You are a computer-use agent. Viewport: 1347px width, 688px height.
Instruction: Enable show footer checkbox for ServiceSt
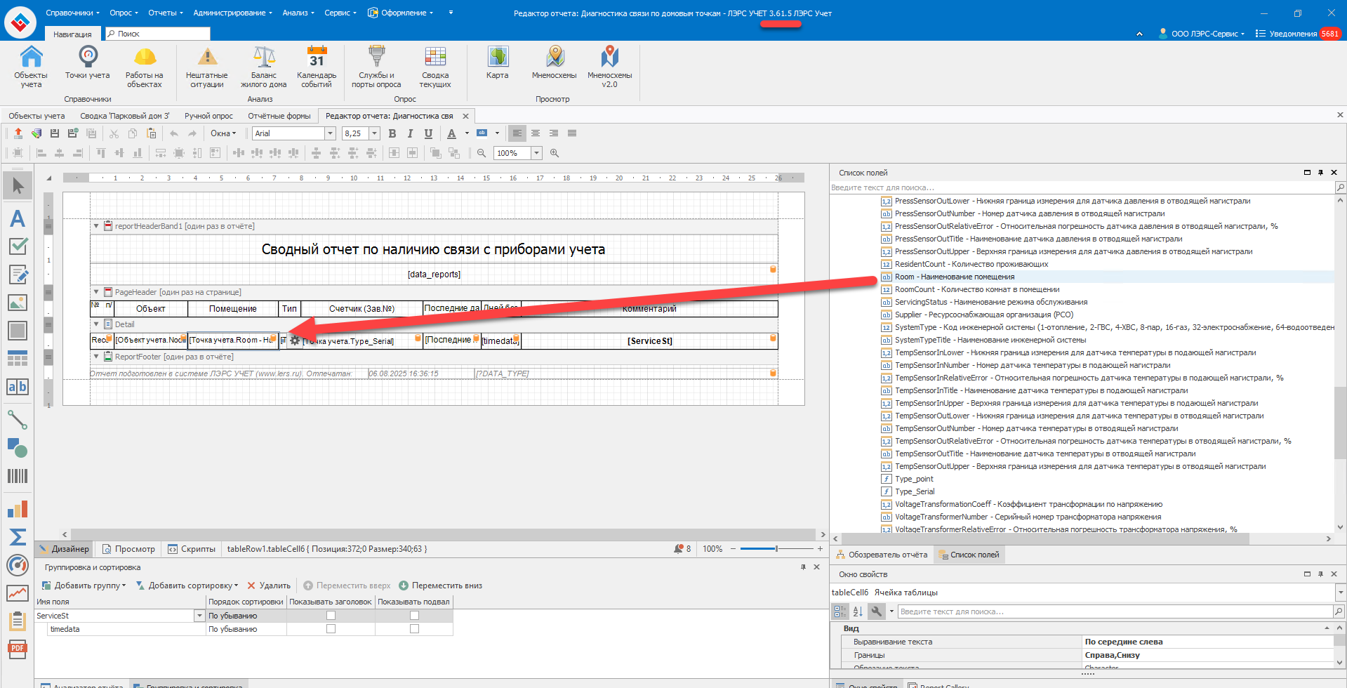414,616
